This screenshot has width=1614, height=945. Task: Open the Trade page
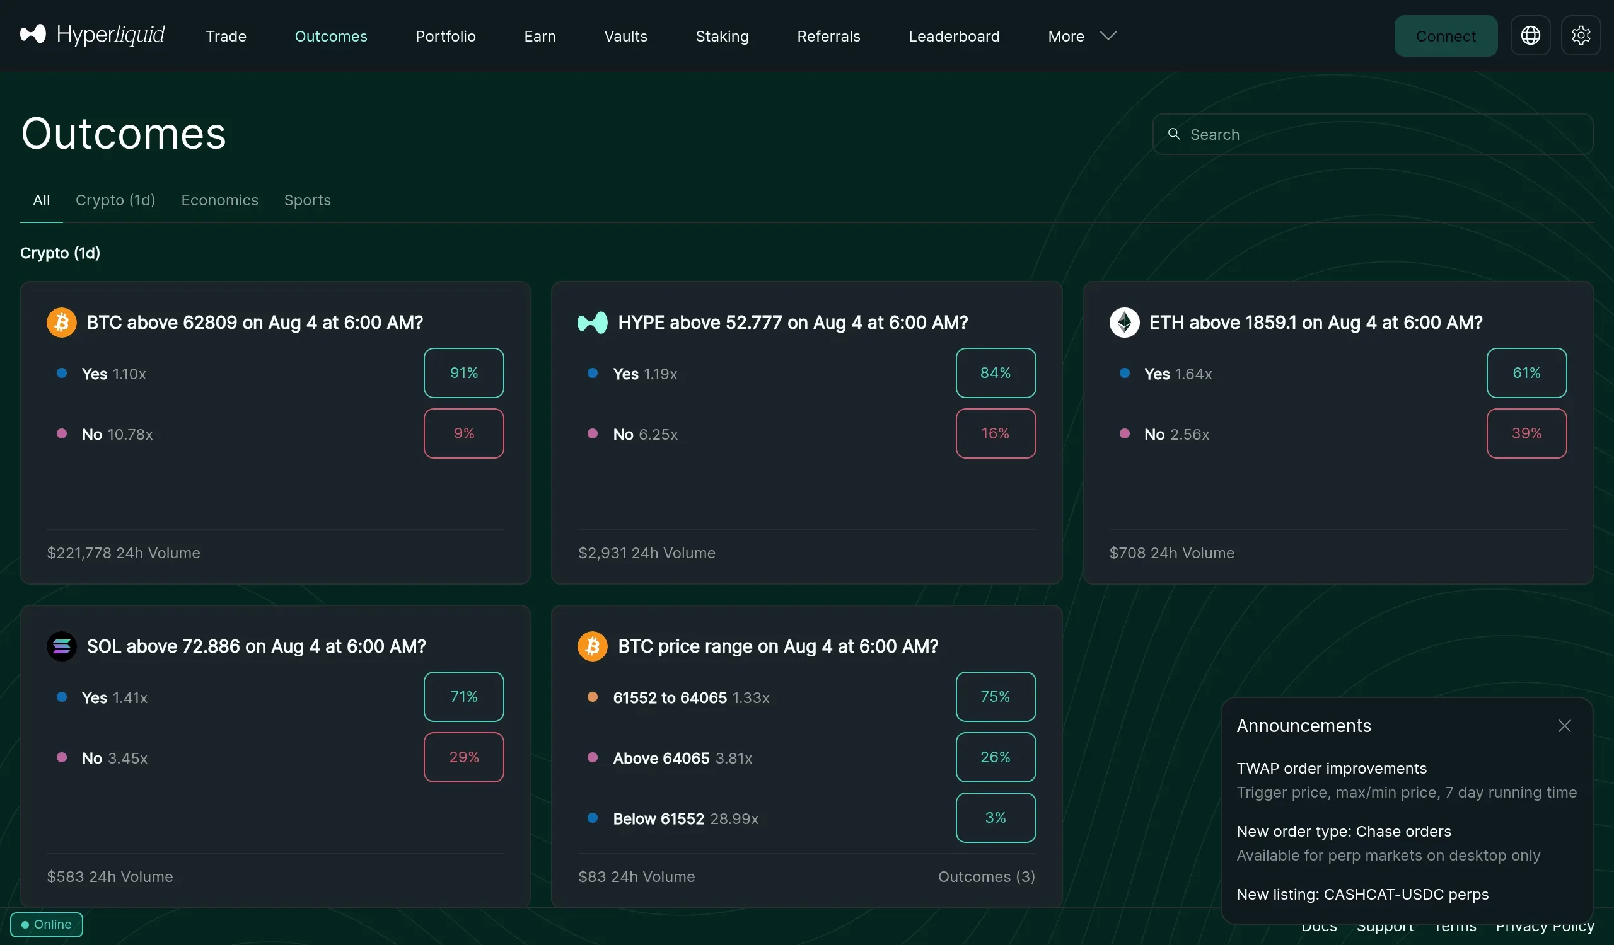[x=226, y=37]
